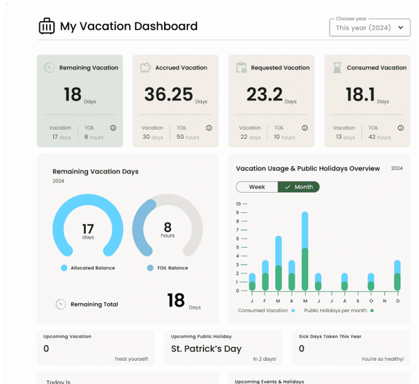Click Public Holidays per month legend dot

pos(372,311)
